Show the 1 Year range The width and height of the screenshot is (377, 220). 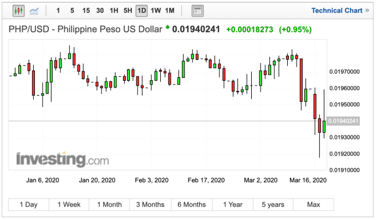pos(233,205)
